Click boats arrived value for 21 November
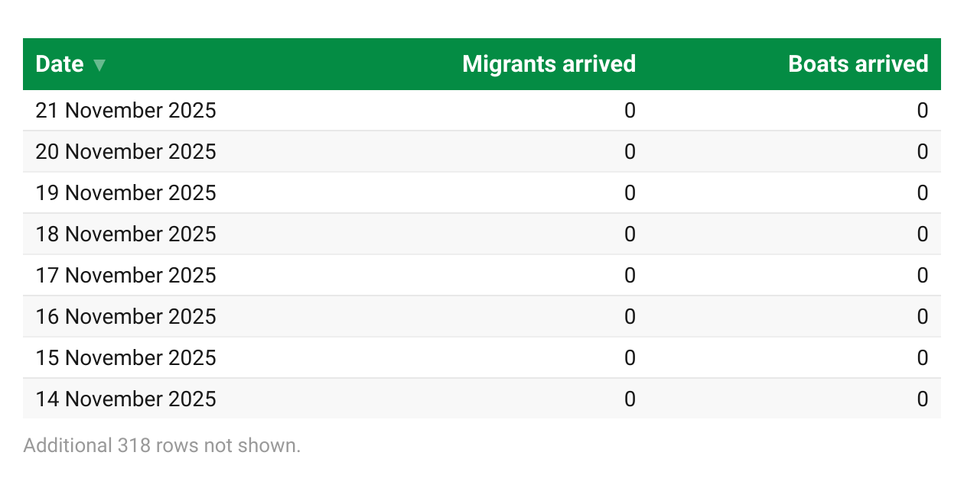Screen dimensions: 964x504 tap(922, 111)
